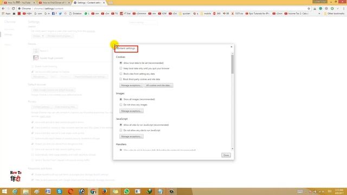The width and height of the screenshot is (347, 195).
Task: Select Keep local data only until you quit
Action: [121, 68]
